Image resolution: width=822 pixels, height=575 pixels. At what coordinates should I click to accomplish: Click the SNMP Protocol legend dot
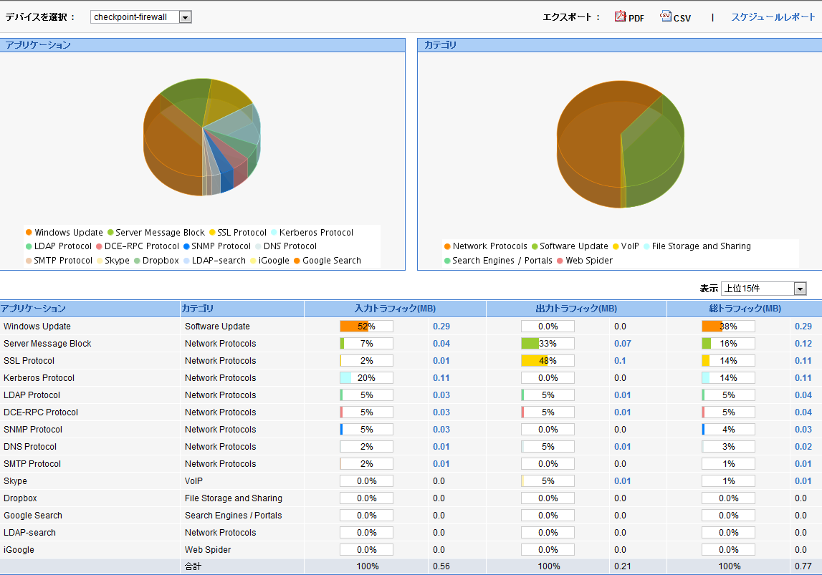(x=186, y=246)
